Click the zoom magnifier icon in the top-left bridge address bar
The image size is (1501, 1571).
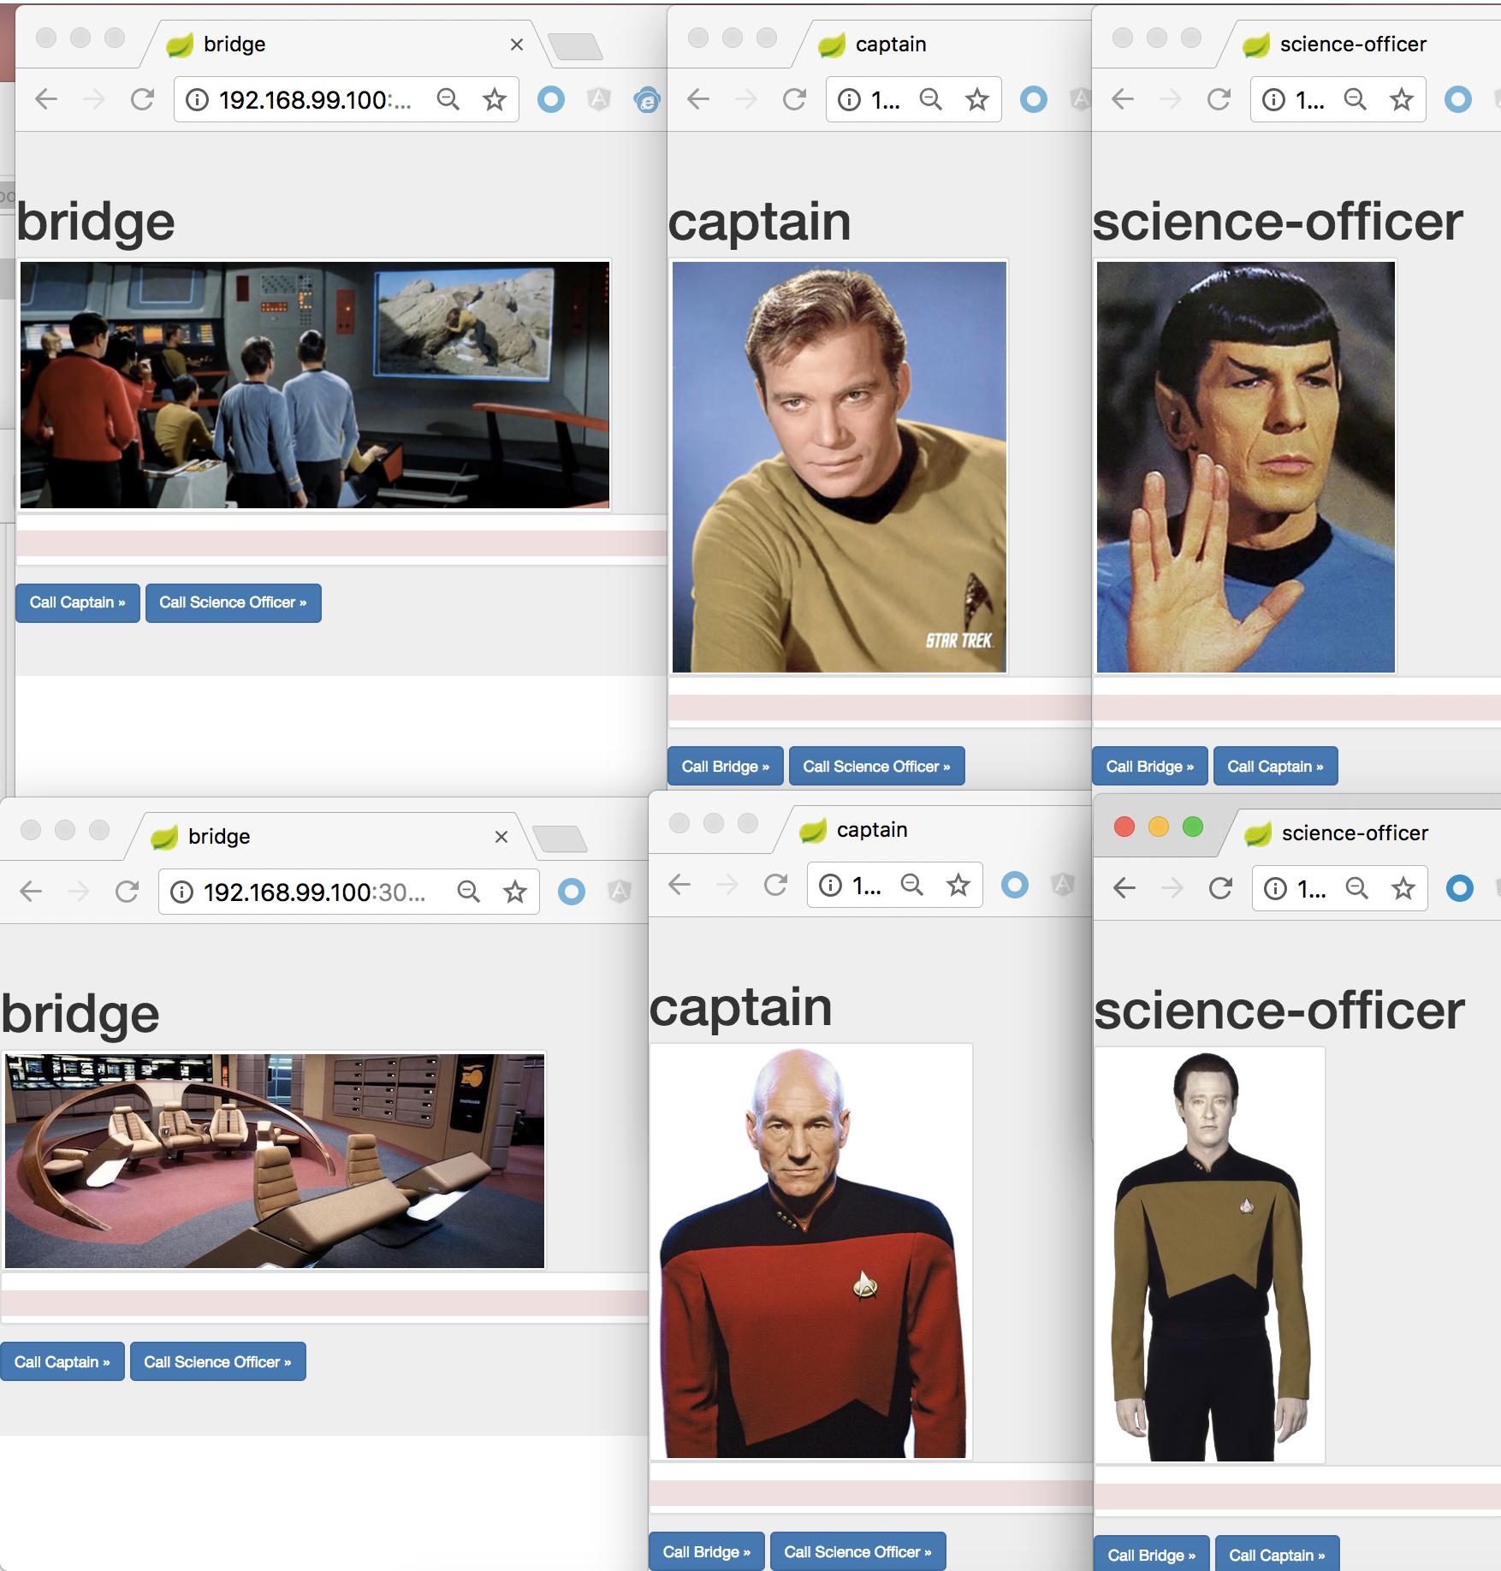click(x=448, y=100)
